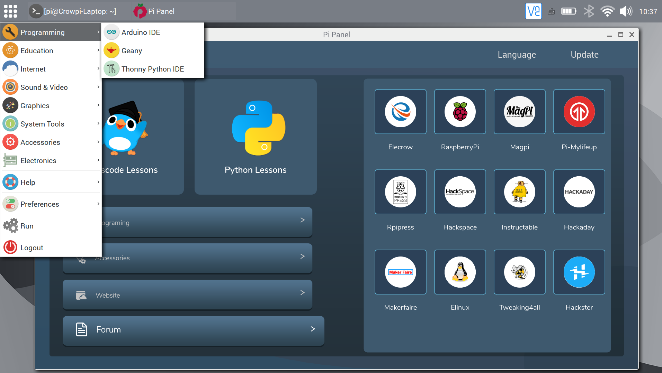This screenshot has width=662, height=373.
Task: Launch Geany from Programming submenu
Action: tap(153, 50)
